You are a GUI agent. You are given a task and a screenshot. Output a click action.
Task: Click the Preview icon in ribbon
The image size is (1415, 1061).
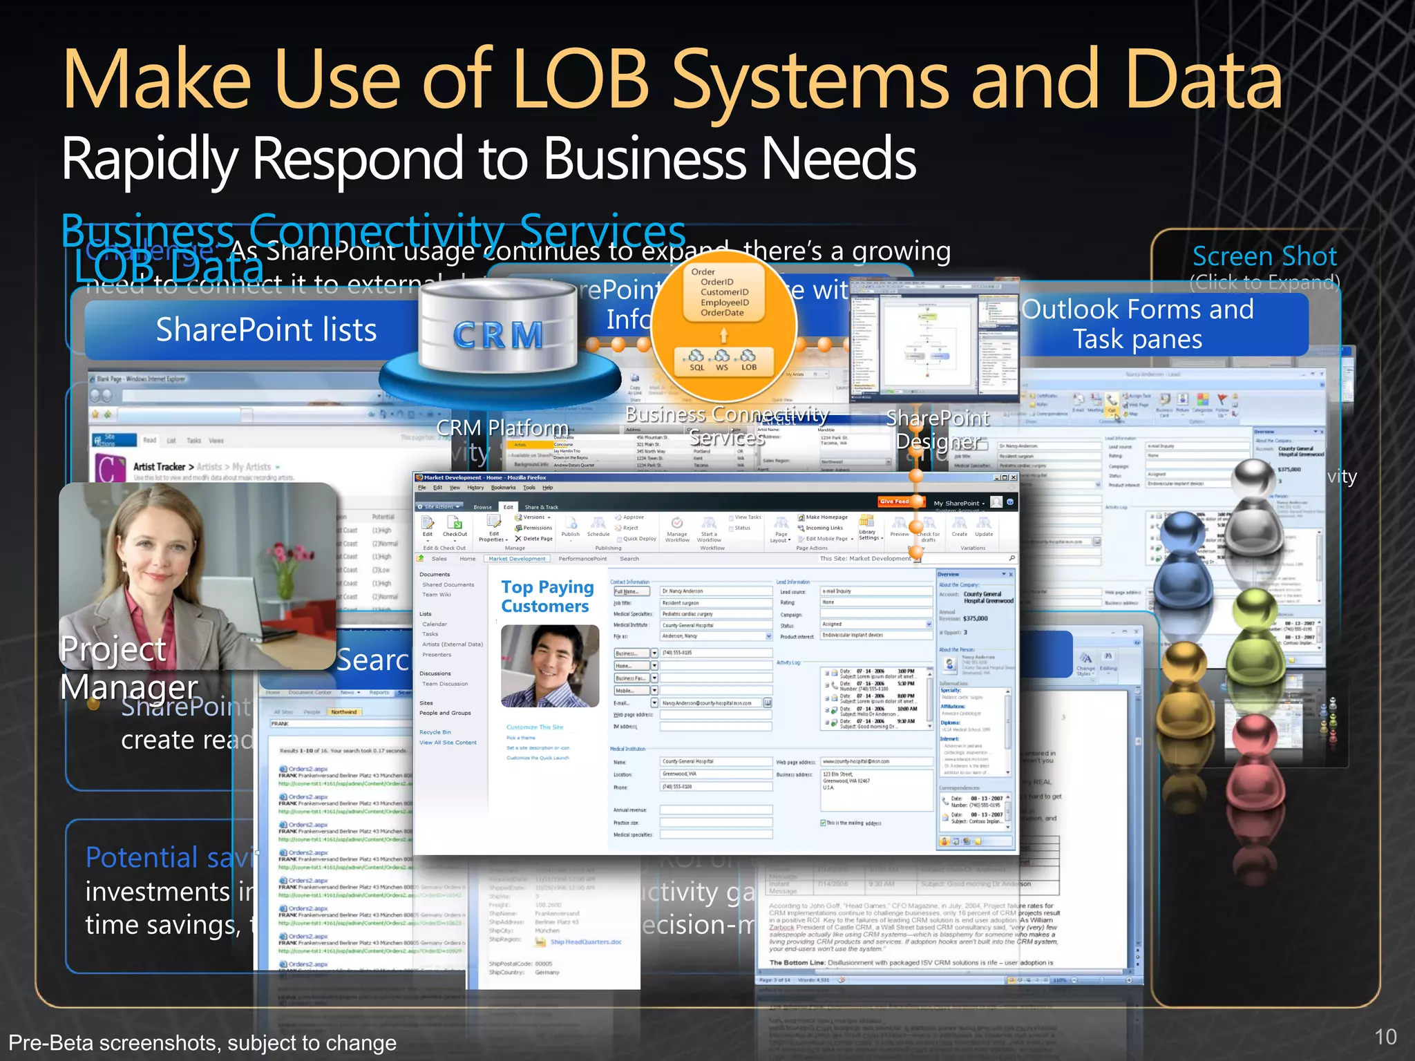tap(900, 523)
